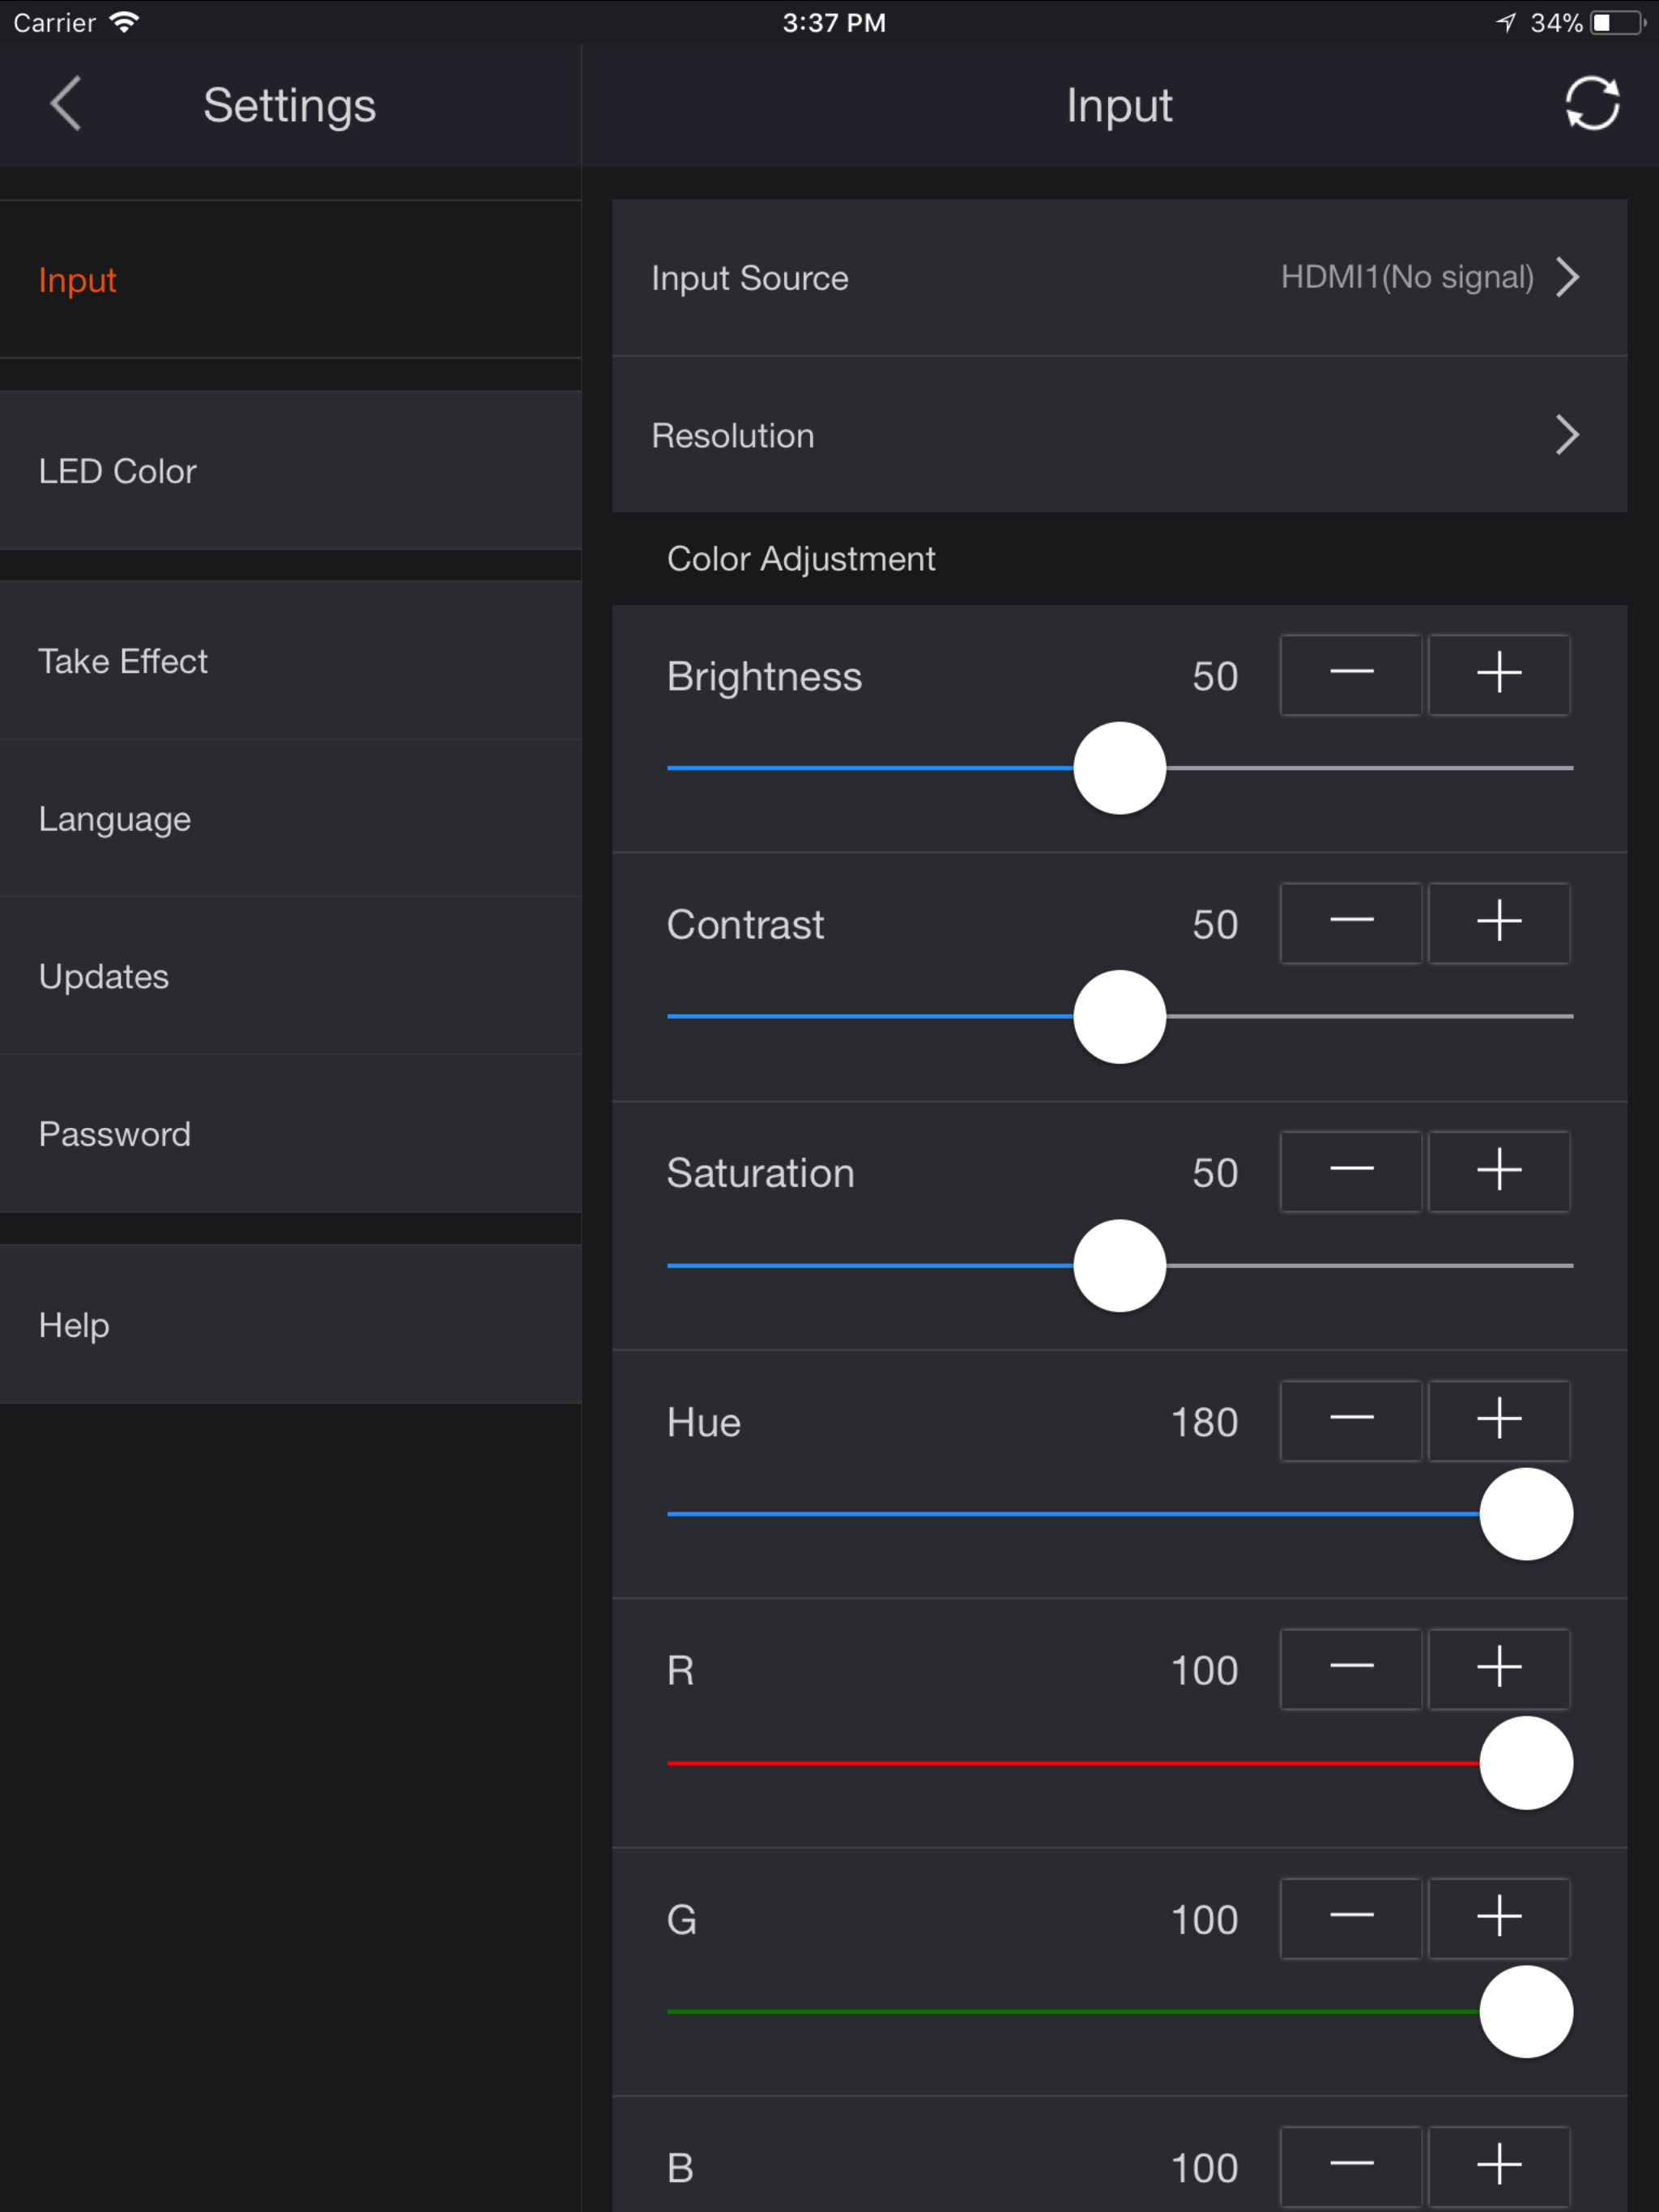This screenshot has height=2212, width=1659.
Task: Click the Hue slider handle
Action: coord(1526,1514)
